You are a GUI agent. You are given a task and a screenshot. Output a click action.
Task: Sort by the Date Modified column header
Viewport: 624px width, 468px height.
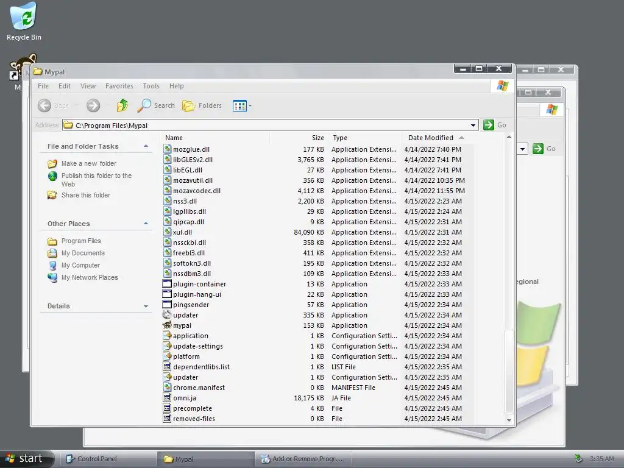[x=436, y=138]
